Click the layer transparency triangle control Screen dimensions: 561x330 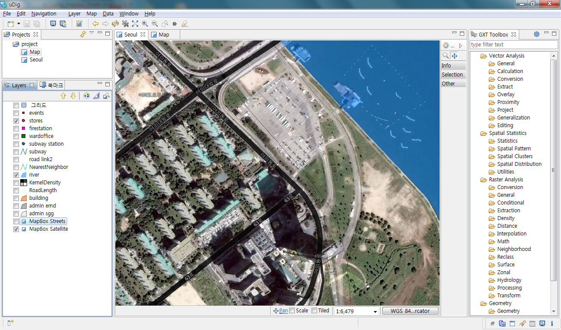[96, 95]
